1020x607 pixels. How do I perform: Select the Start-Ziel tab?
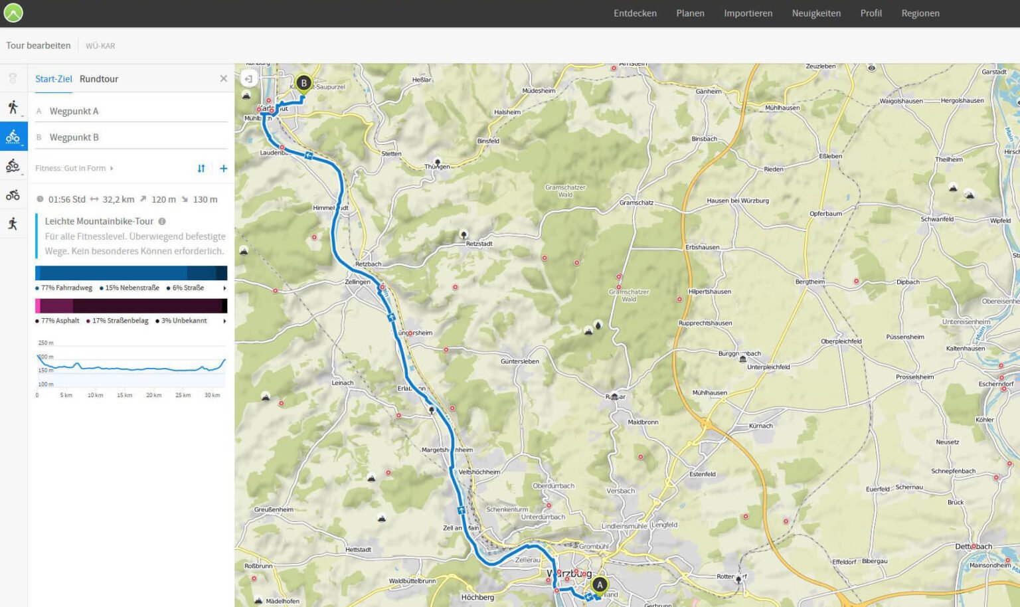(54, 79)
